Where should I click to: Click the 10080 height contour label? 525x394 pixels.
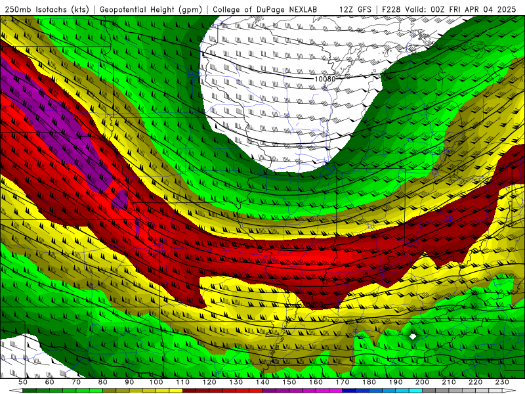(x=325, y=79)
